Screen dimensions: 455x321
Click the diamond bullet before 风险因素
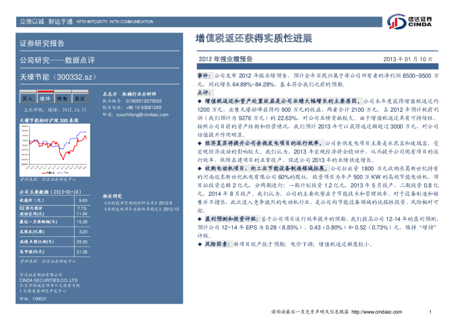199,244
